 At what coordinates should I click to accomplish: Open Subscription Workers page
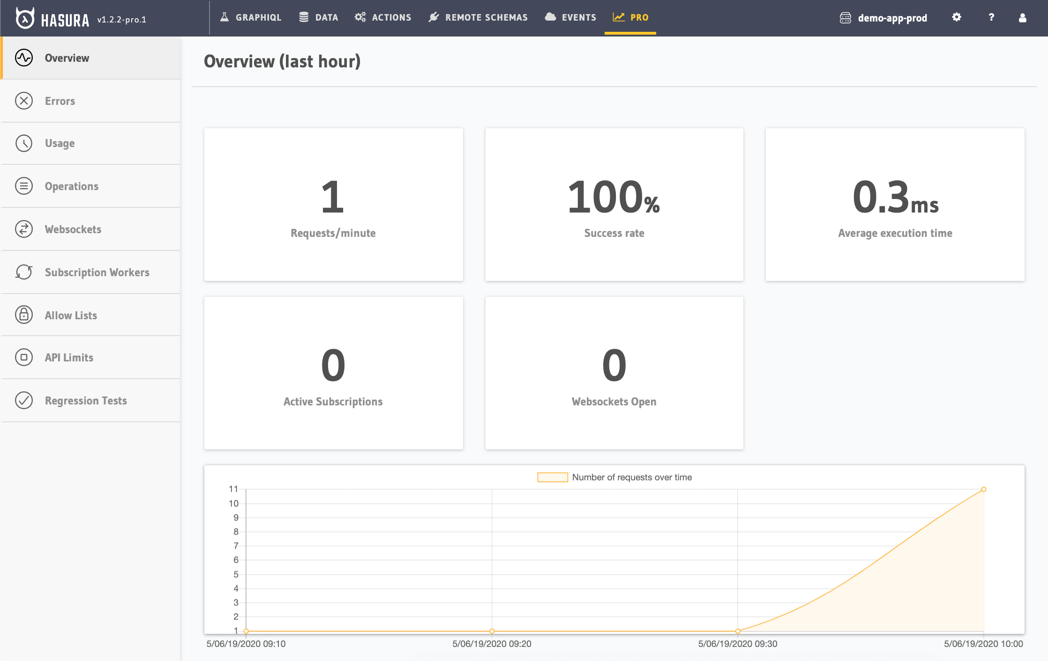coord(91,272)
